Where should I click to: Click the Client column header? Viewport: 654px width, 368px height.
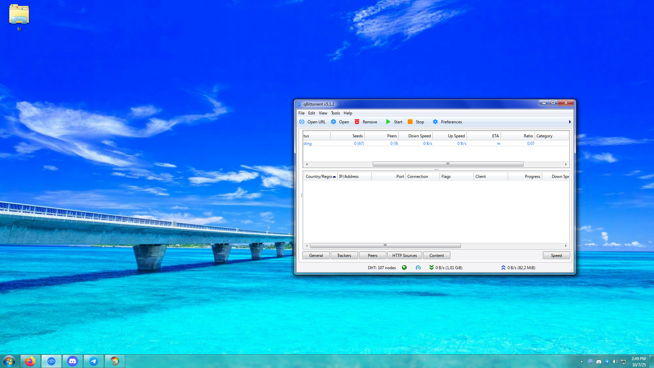(490, 177)
